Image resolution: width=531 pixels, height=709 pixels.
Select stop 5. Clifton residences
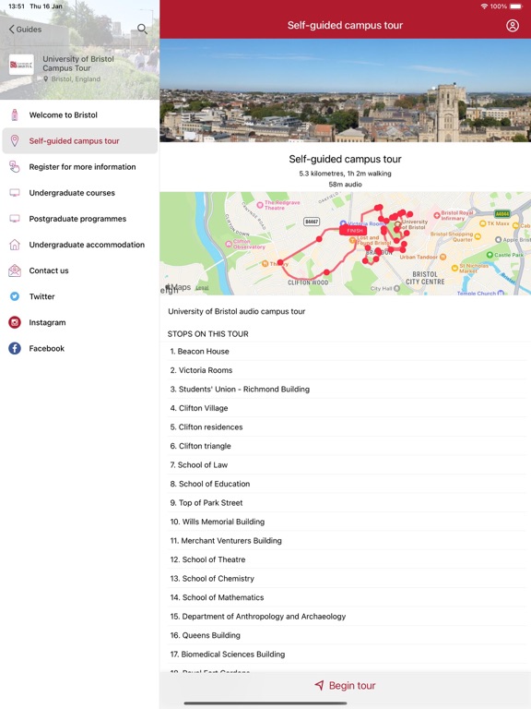coord(346,427)
